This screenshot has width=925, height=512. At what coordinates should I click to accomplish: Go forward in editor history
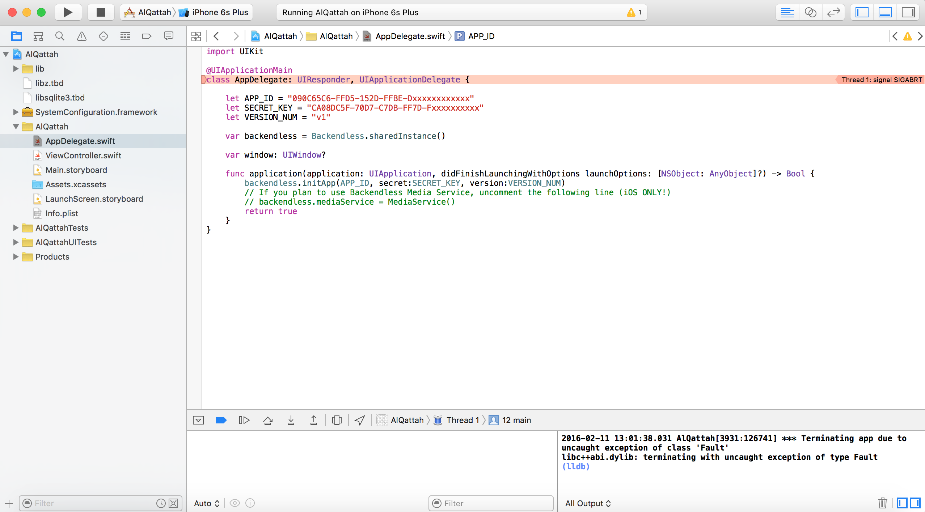pyautogui.click(x=236, y=36)
